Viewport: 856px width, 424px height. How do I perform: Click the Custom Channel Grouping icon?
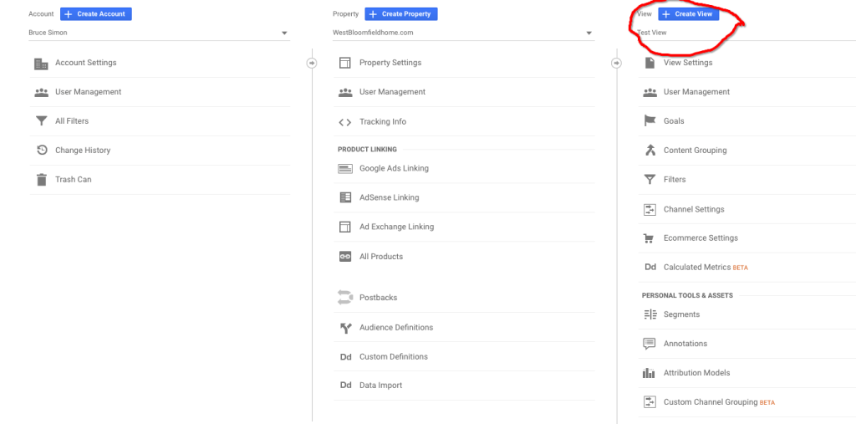pos(650,403)
